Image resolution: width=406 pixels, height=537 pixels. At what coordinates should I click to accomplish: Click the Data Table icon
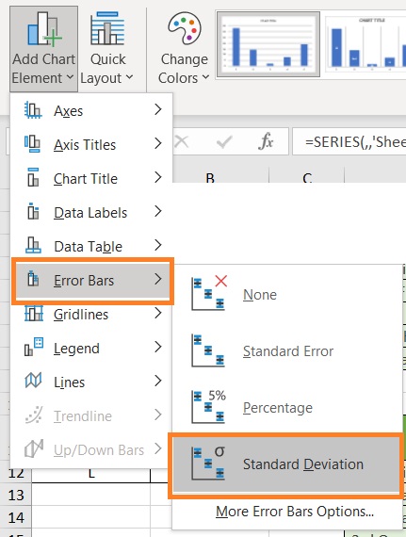(x=33, y=245)
